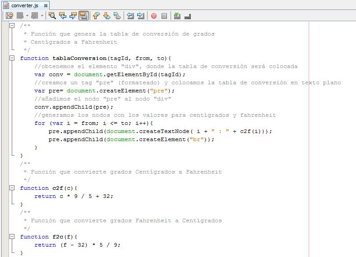Click comment '//creamos un tag "pre"'
The image size is (356, 257).
pyautogui.click(x=188, y=83)
